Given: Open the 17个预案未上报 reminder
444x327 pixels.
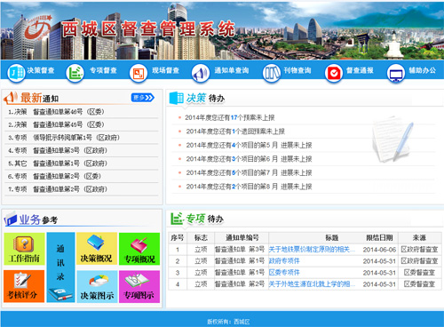Looking at the screenshot, I should click(x=230, y=117).
